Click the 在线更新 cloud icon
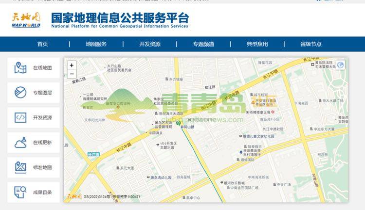365x210 pixels. pyautogui.click(x=20, y=143)
